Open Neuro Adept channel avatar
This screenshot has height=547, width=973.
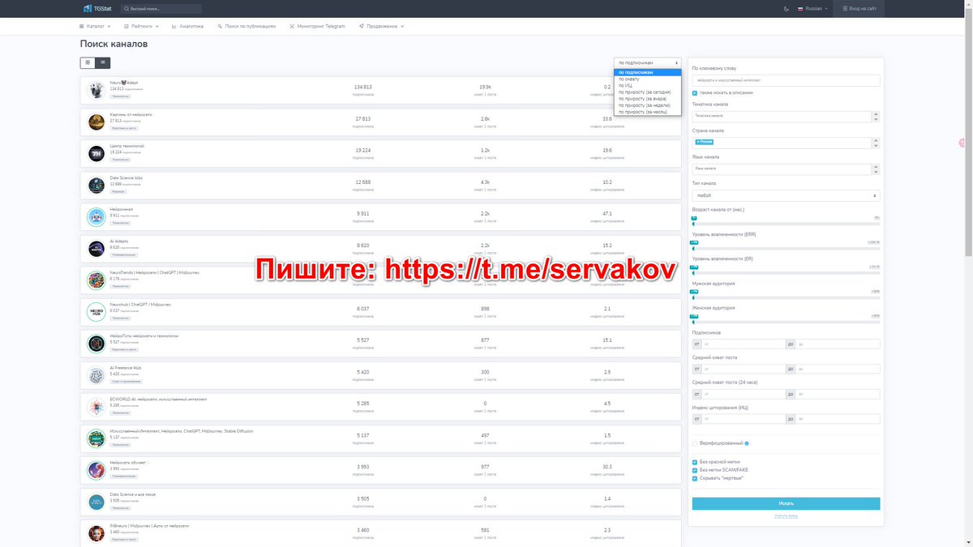(x=96, y=91)
